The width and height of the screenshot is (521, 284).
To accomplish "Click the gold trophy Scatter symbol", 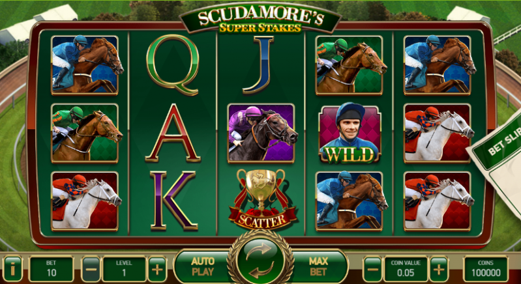I will point(261,199).
